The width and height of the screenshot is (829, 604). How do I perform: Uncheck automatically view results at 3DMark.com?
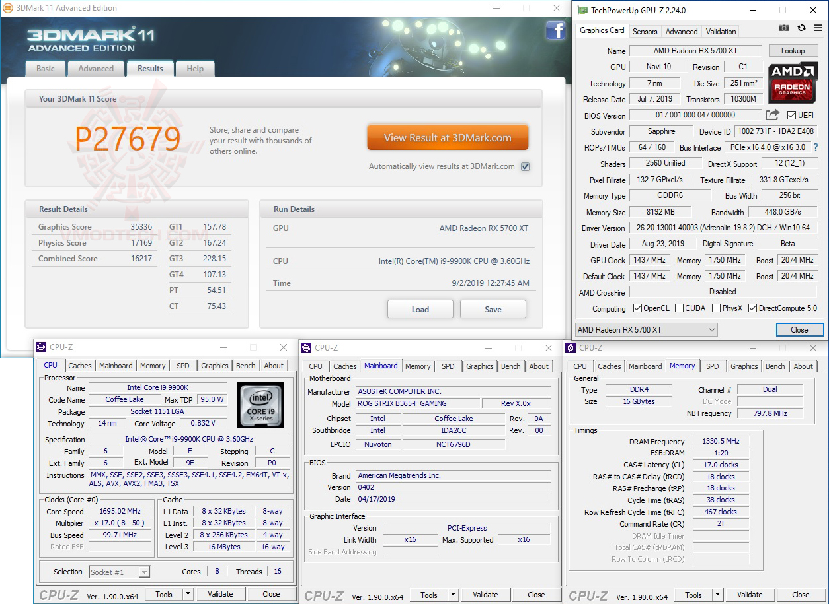525,166
